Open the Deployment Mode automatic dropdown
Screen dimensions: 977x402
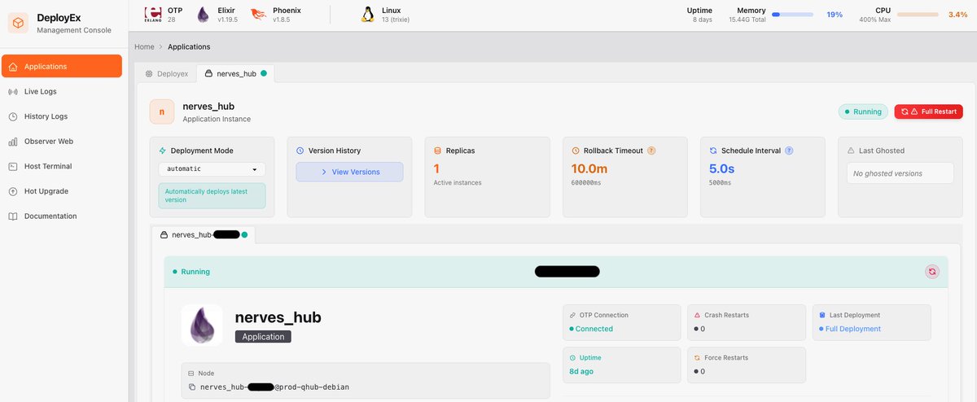click(x=212, y=169)
